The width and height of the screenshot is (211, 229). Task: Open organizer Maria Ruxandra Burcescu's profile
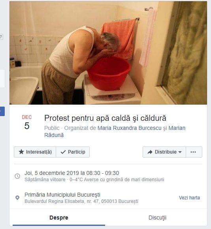(x=129, y=128)
